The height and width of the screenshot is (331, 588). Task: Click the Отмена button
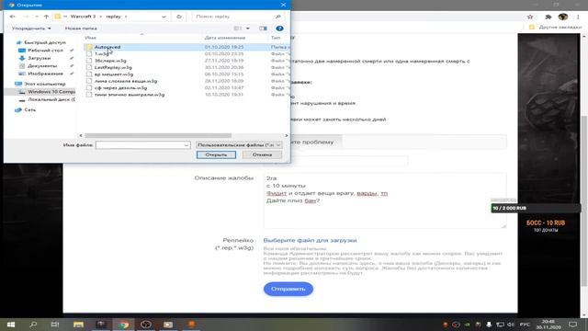click(x=262, y=154)
